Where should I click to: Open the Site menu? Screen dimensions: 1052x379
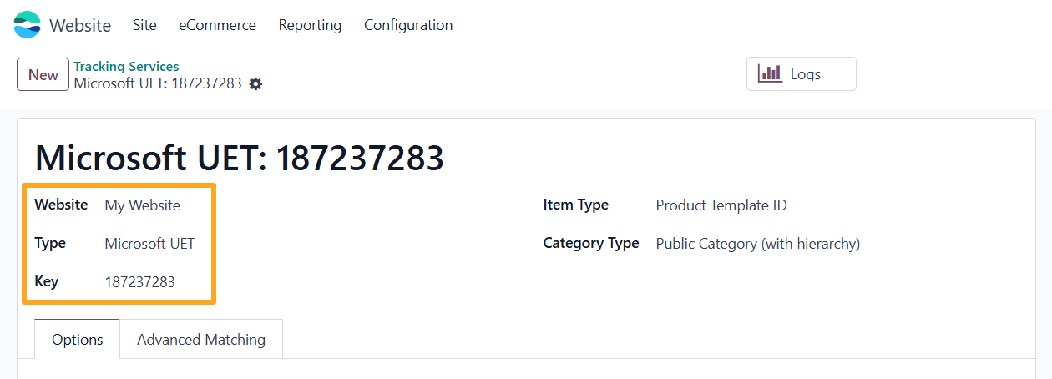point(144,25)
